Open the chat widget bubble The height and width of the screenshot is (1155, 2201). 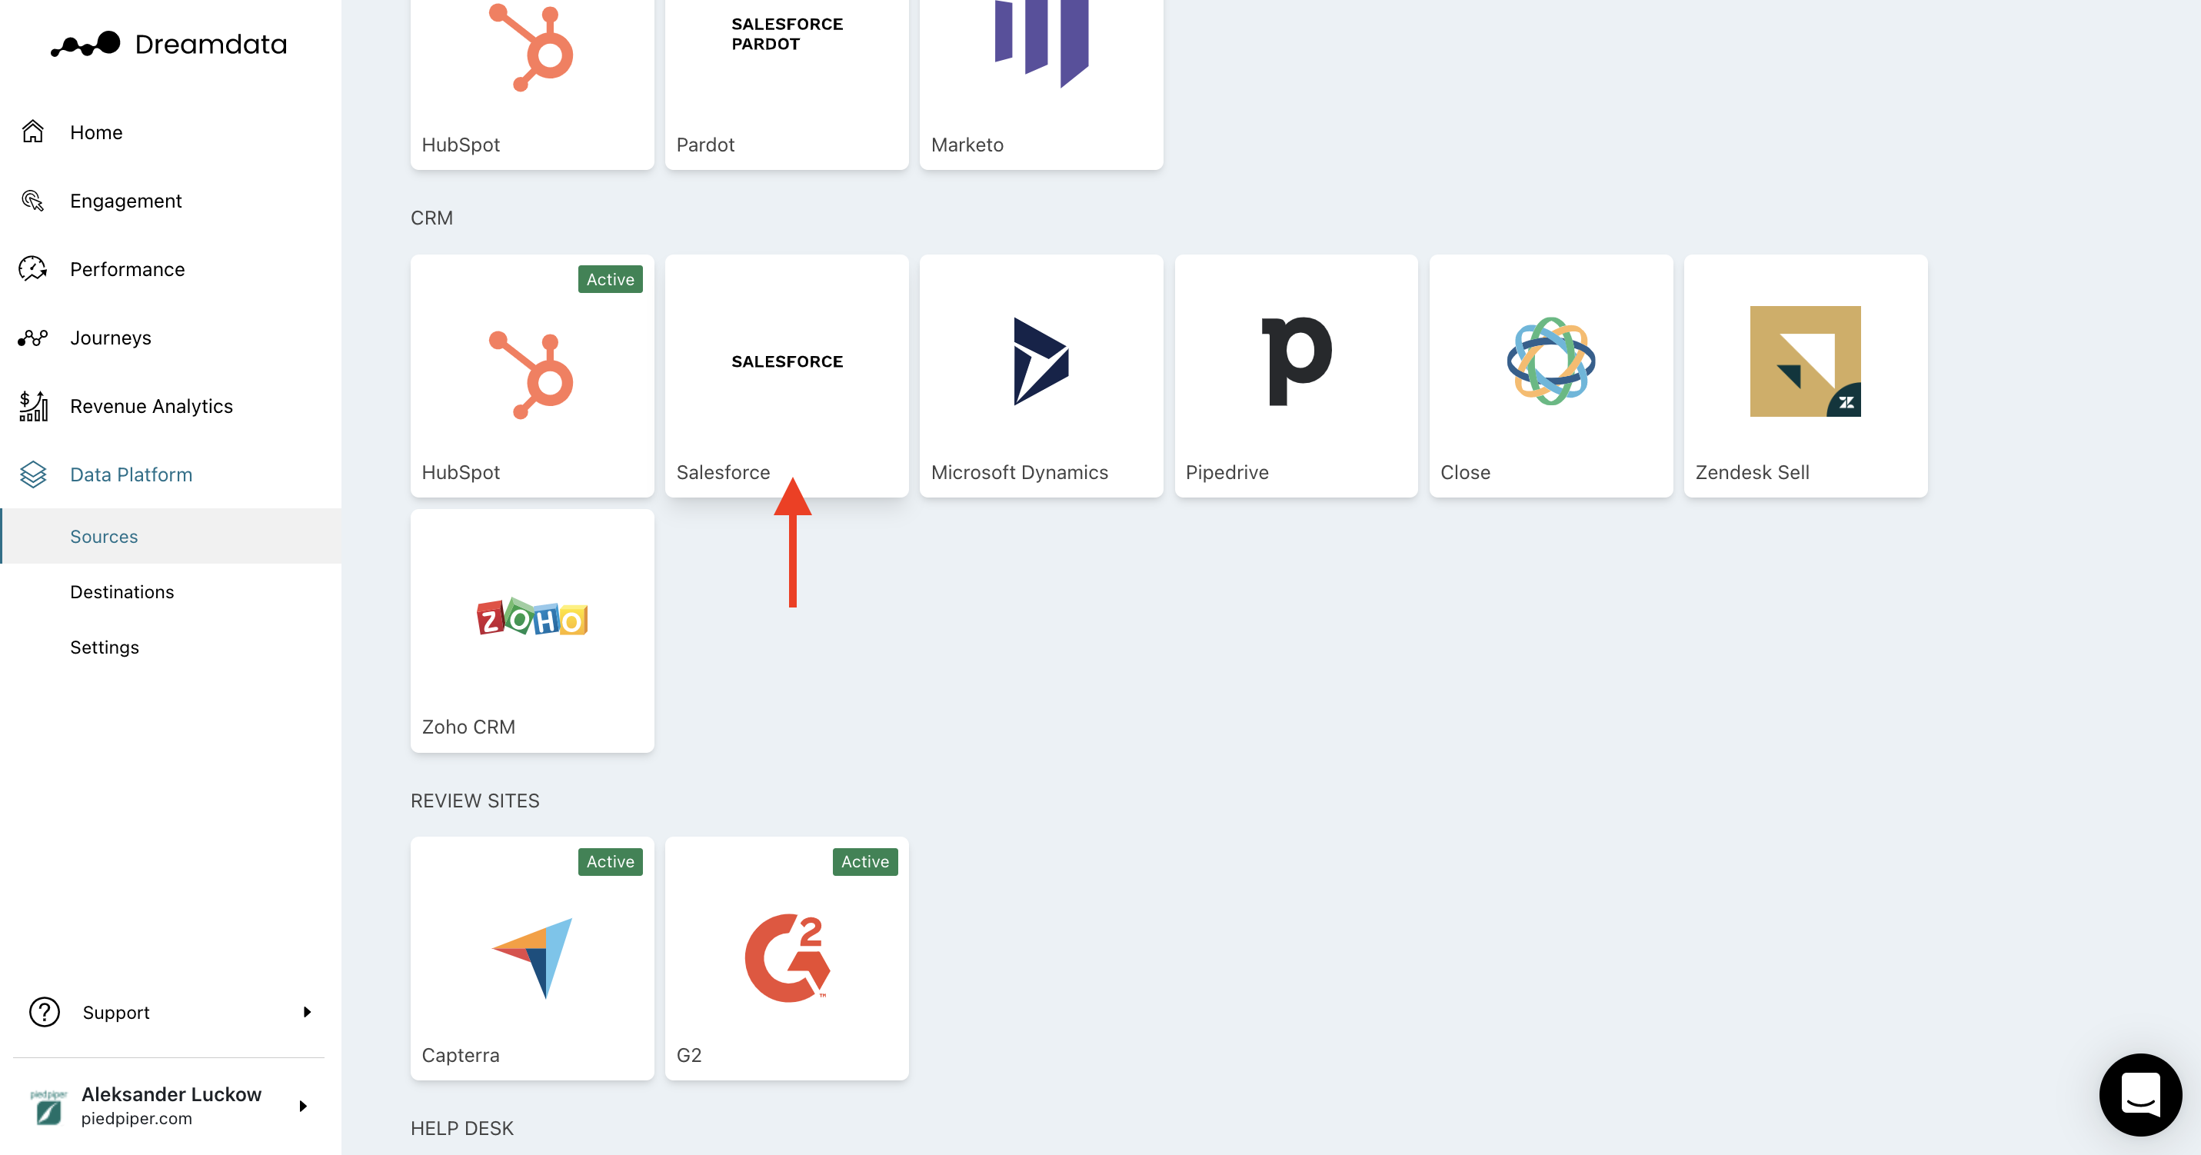click(2140, 1094)
